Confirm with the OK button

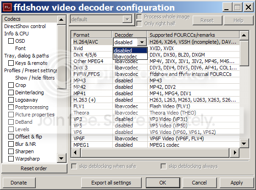click(163, 183)
